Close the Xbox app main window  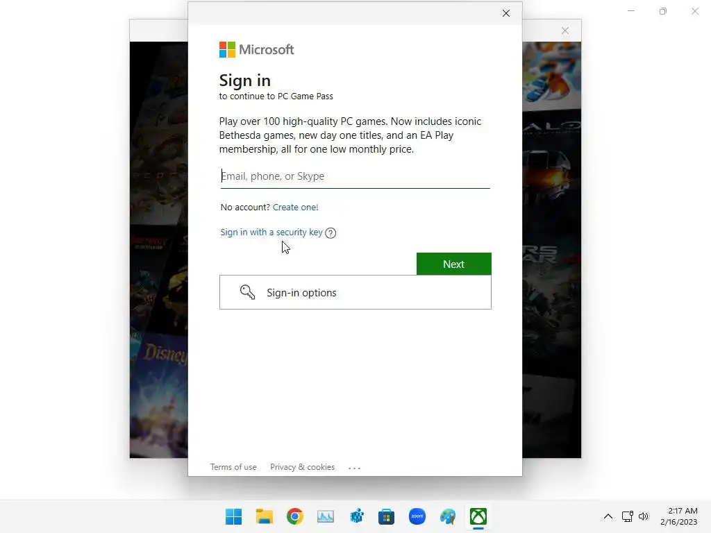[694, 11]
